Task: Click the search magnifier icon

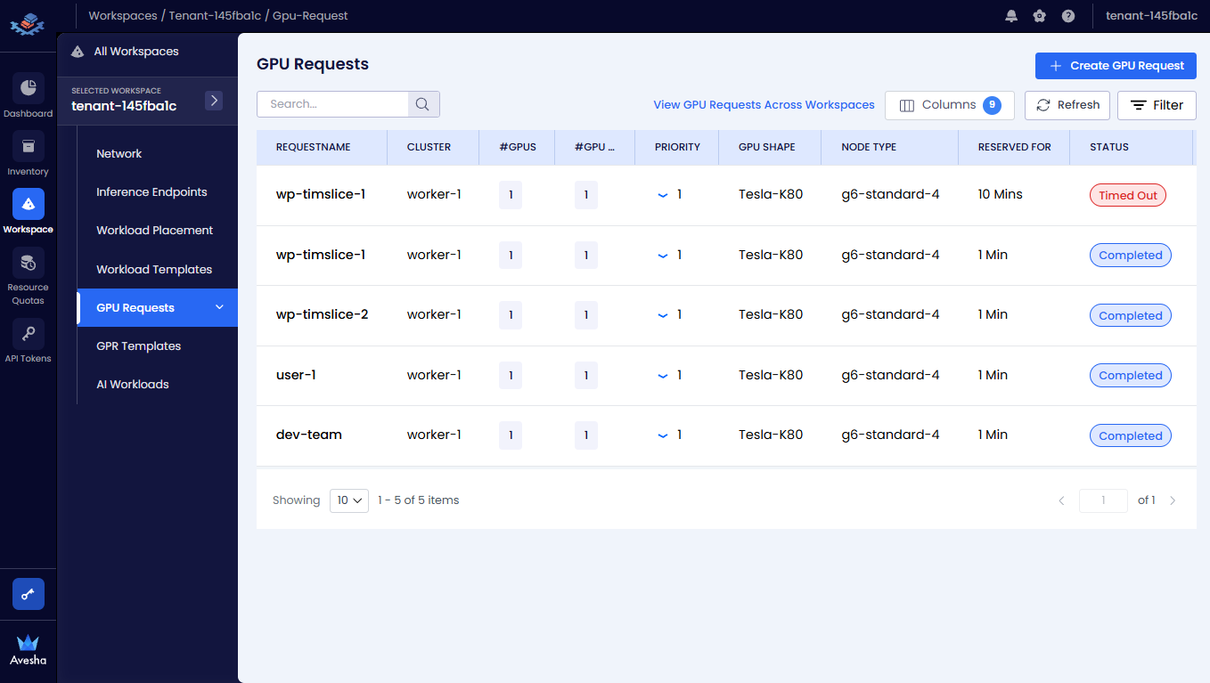Action: click(423, 104)
